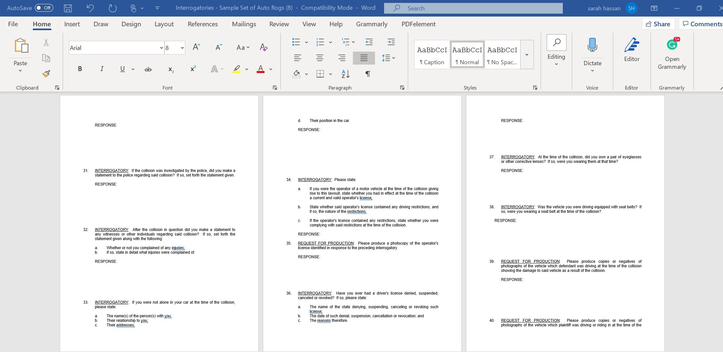Toggle bold formatting
Image resolution: width=723 pixels, height=352 pixels.
point(80,68)
